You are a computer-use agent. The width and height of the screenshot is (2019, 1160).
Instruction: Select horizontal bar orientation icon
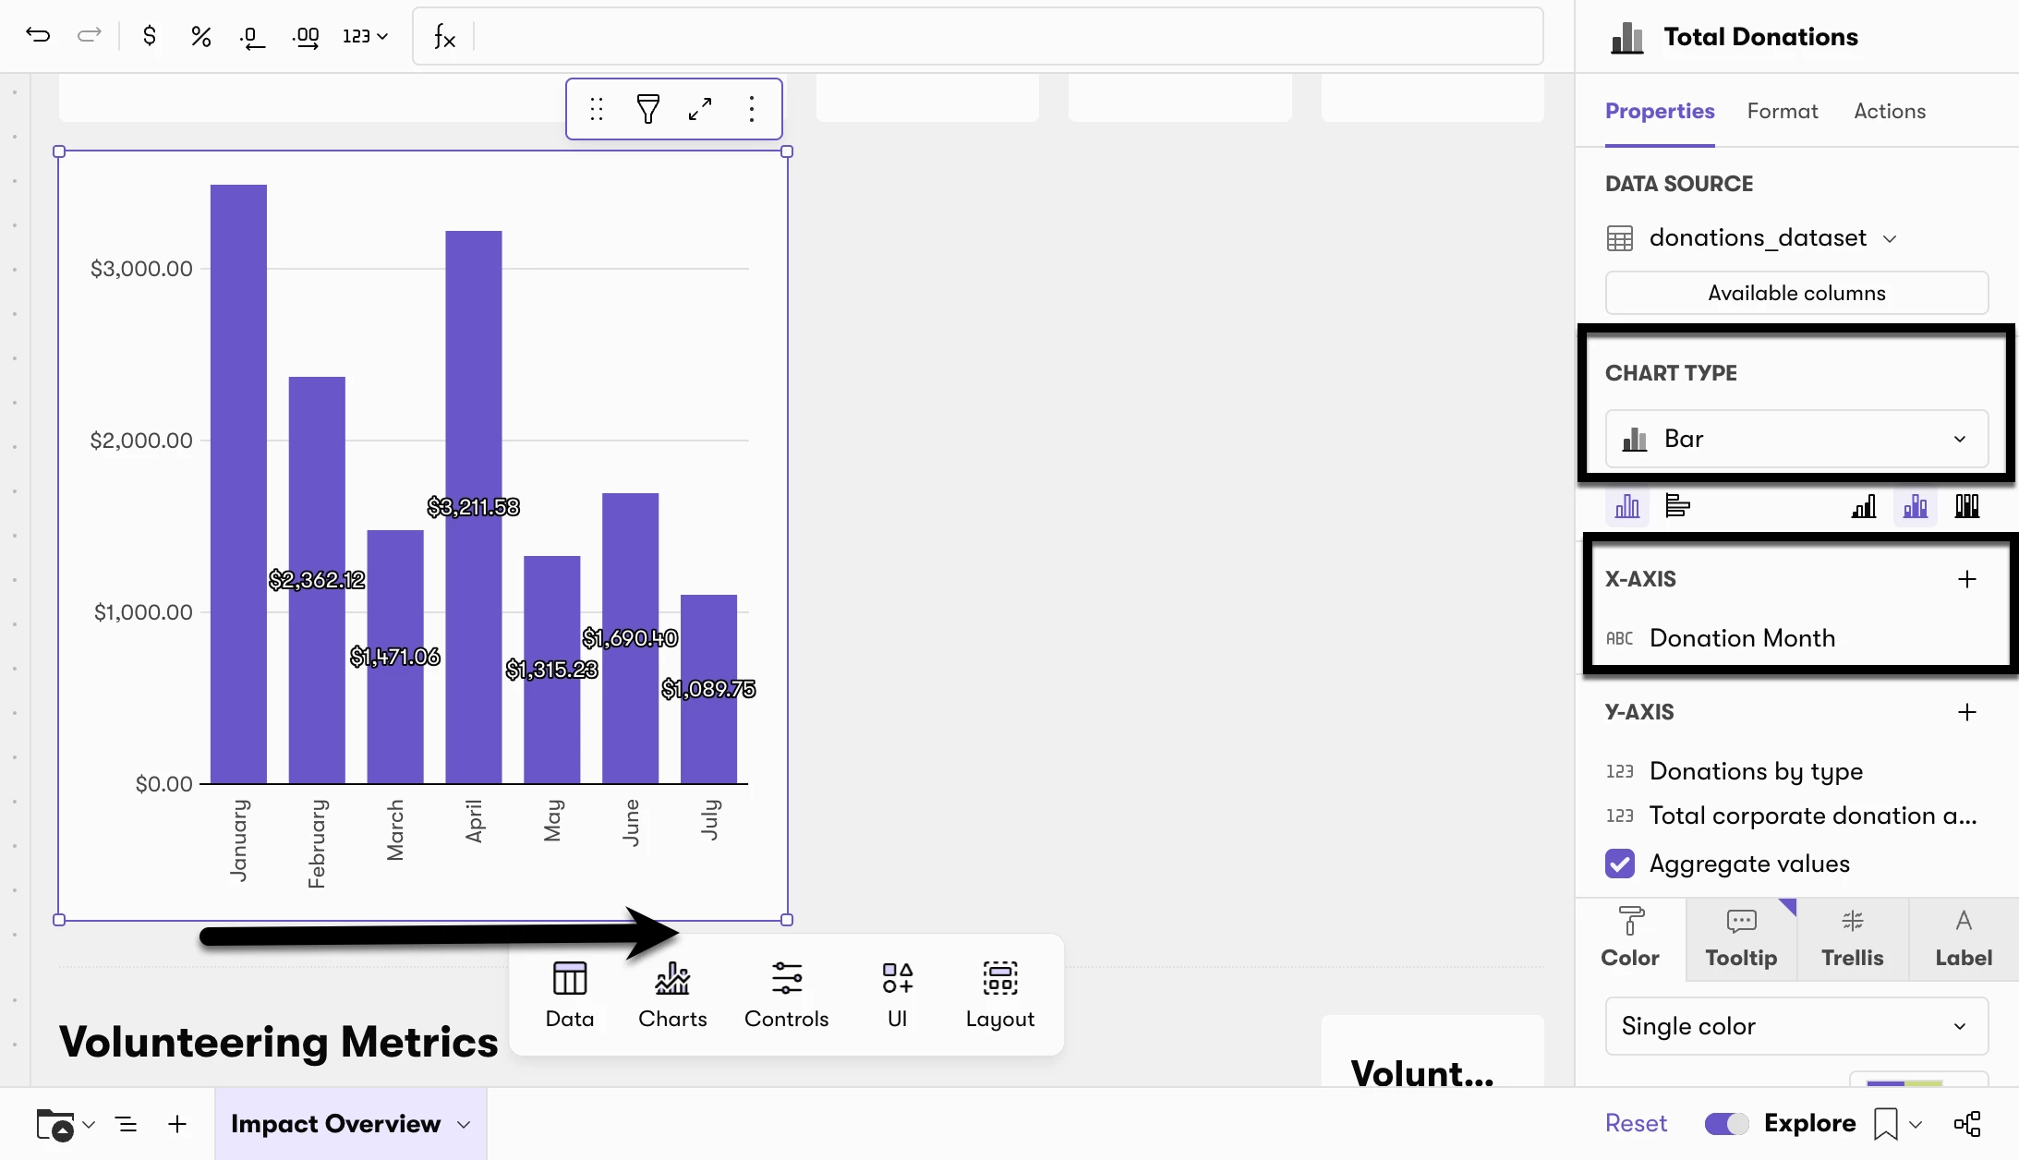(x=1677, y=506)
